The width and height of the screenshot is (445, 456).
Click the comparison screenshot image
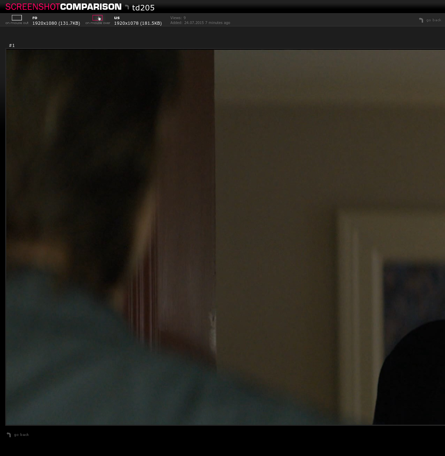(x=226, y=237)
